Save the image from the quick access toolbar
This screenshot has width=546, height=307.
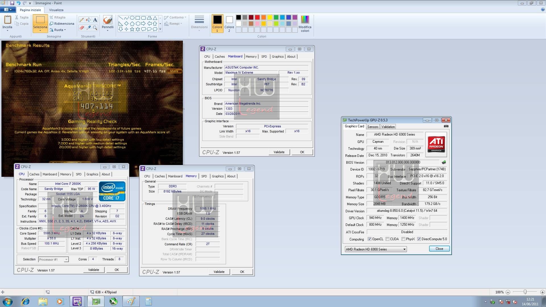[x=12, y=3]
